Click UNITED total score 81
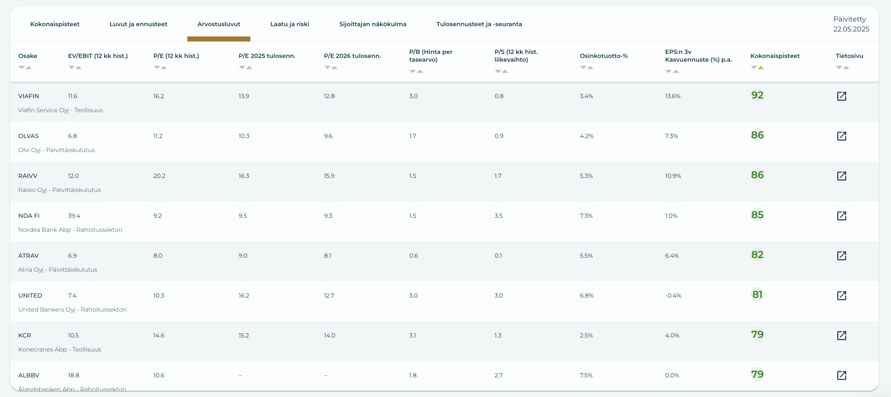891x397 pixels. pyautogui.click(x=757, y=294)
